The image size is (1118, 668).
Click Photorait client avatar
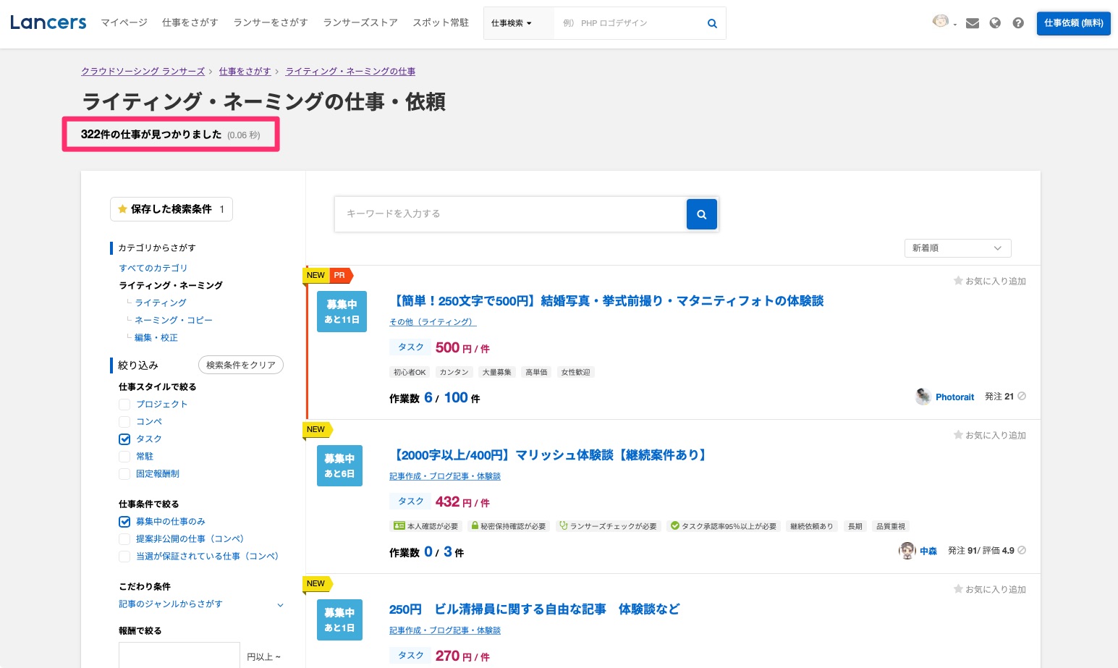923,397
